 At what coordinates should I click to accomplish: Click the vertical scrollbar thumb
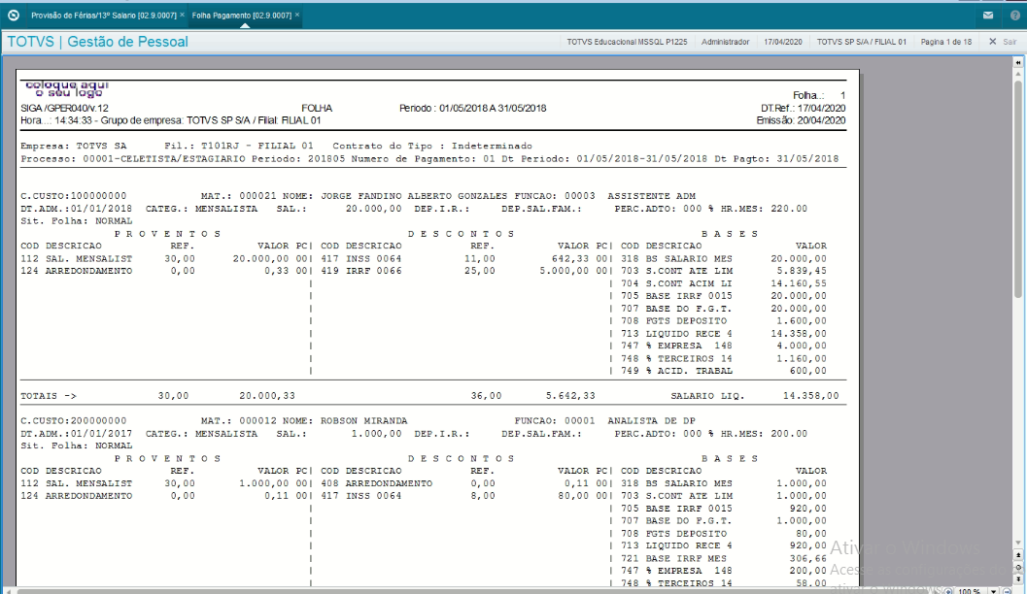[x=1018, y=189]
